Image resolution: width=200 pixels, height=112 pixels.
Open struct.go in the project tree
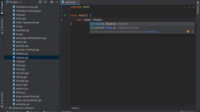coord(22,85)
